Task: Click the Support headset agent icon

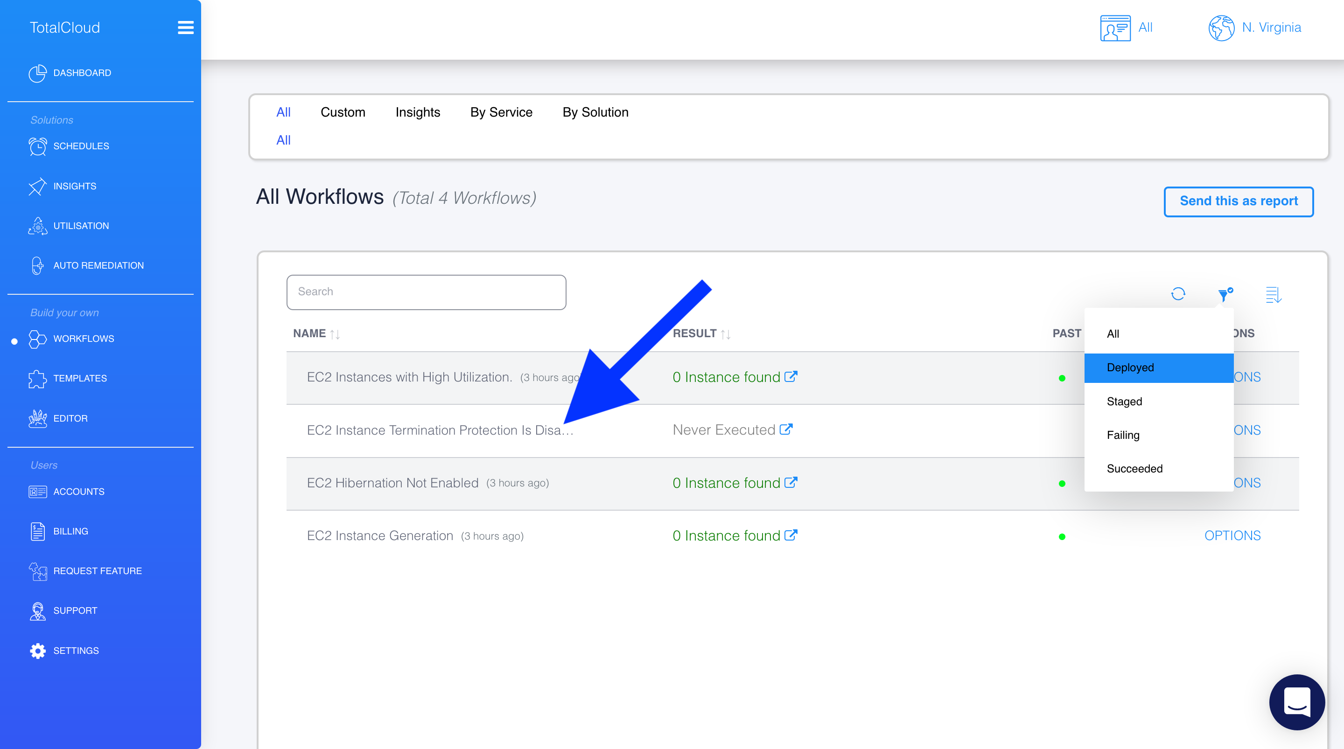Action: [x=37, y=611]
